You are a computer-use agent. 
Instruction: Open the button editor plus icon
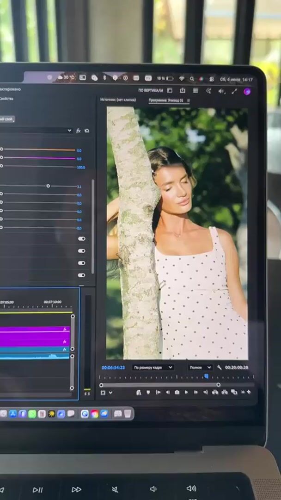[x=249, y=392]
